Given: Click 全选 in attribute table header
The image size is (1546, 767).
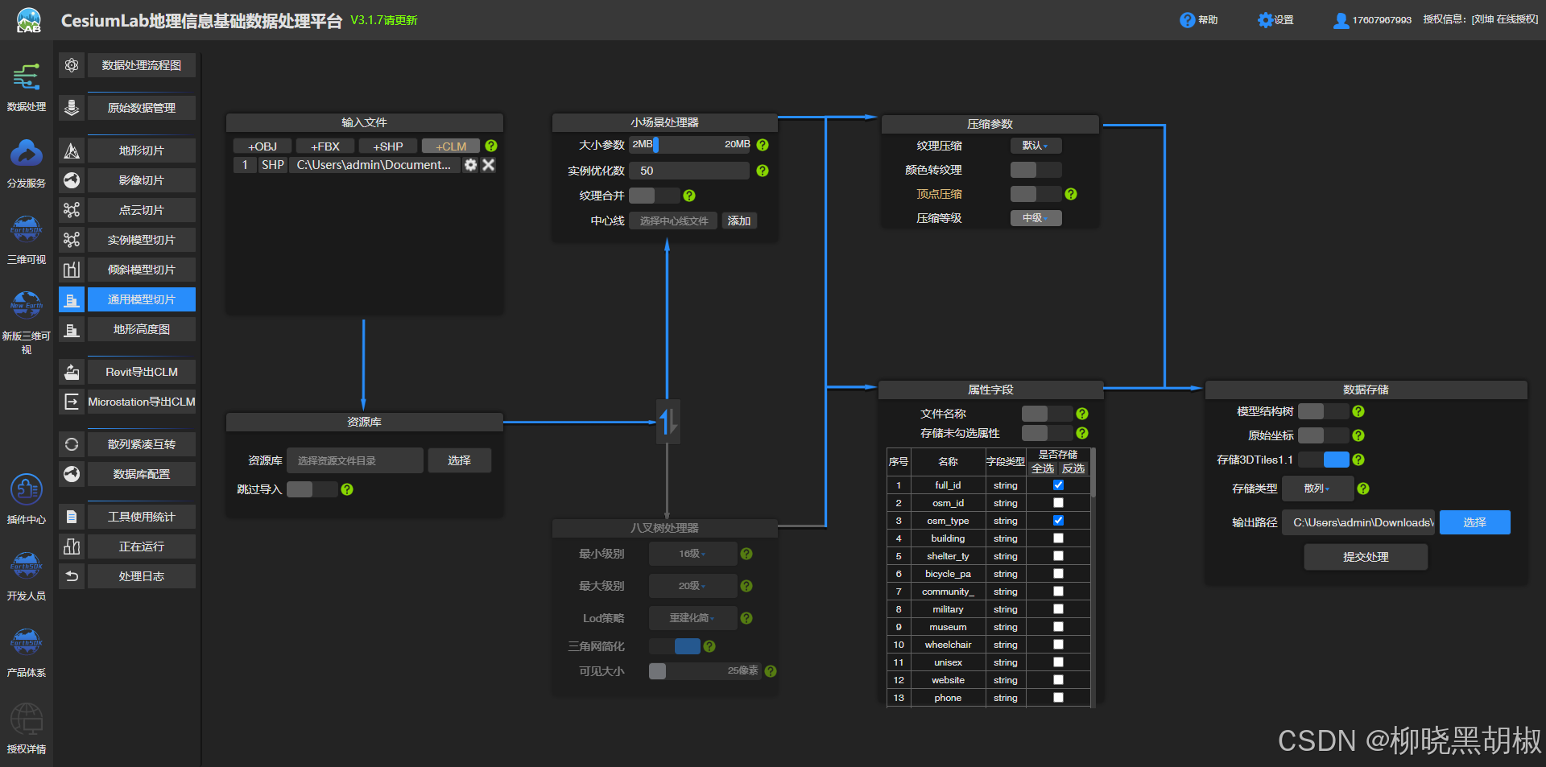Looking at the screenshot, I should (1043, 468).
